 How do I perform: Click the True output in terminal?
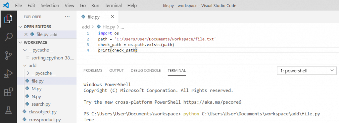coord(89,120)
